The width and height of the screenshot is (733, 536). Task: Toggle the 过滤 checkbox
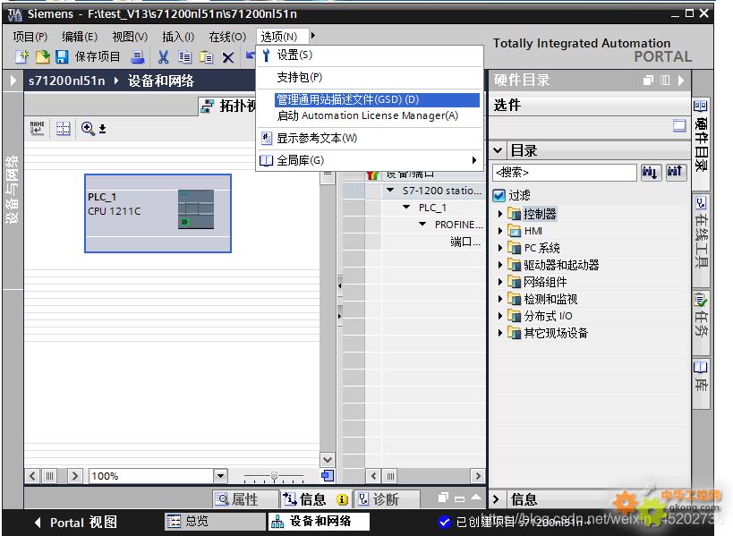(x=499, y=195)
